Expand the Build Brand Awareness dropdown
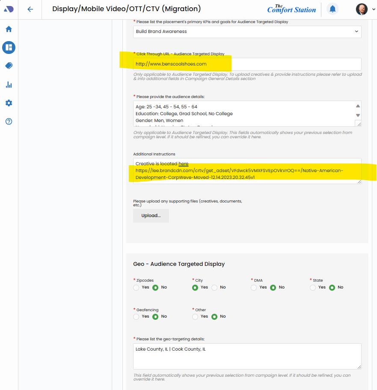 click(x=247, y=32)
